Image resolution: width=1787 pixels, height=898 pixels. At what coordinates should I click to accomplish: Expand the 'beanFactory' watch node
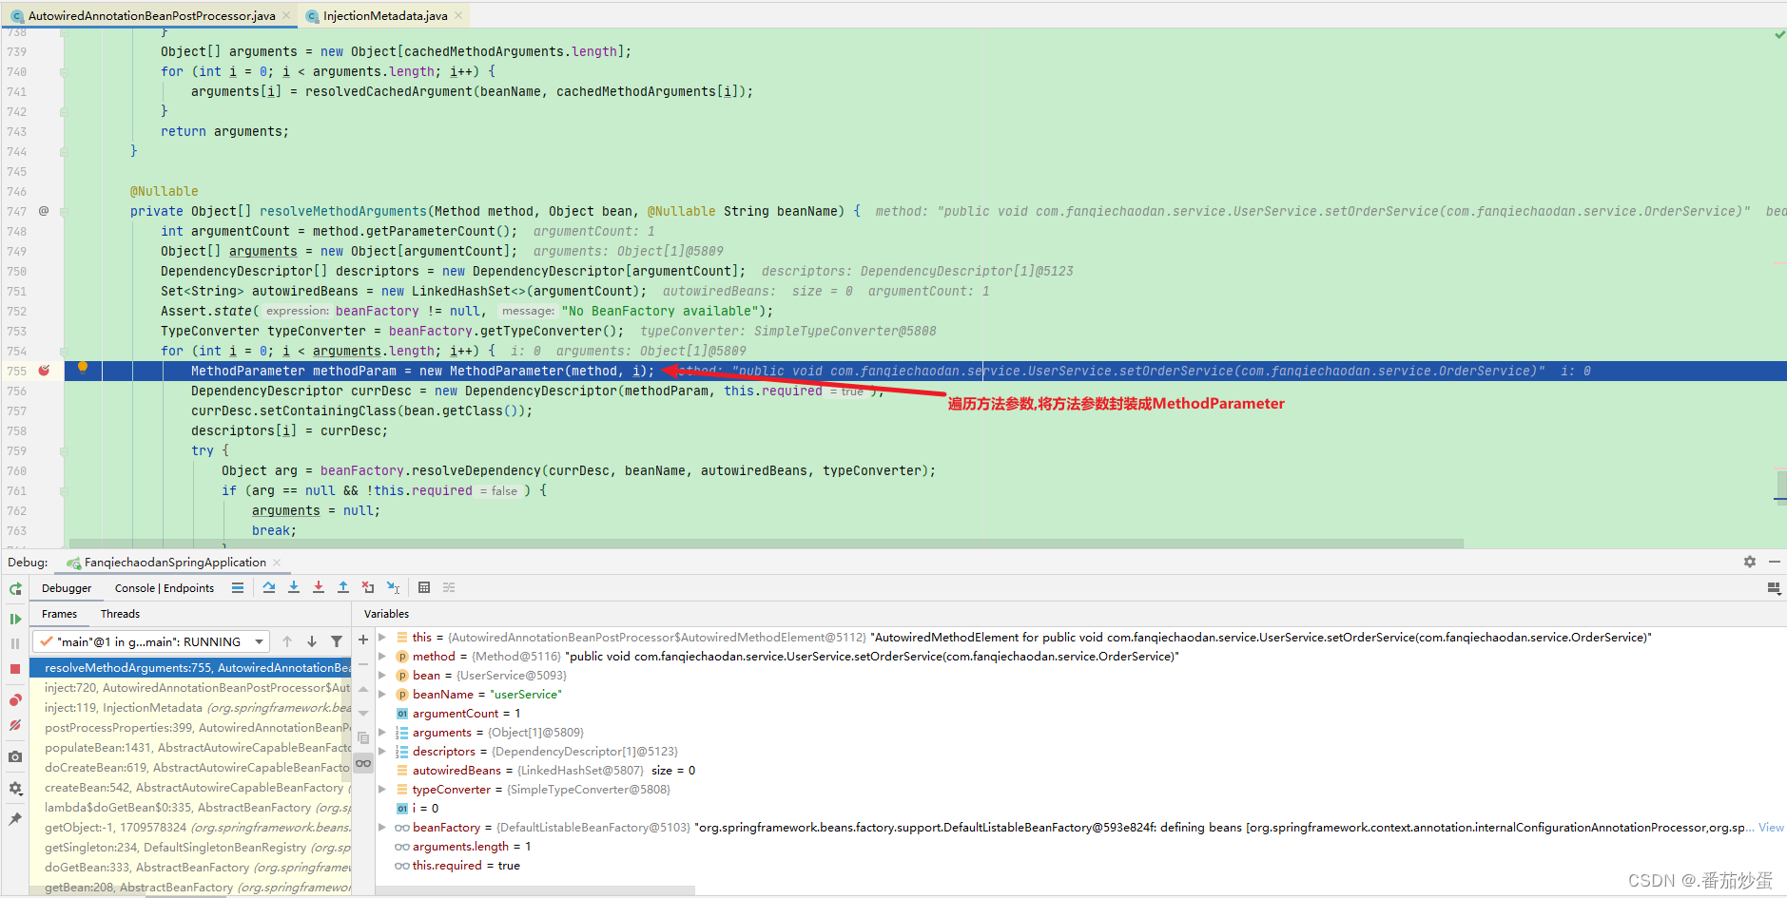pyautogui.click(x=382, y=828)
